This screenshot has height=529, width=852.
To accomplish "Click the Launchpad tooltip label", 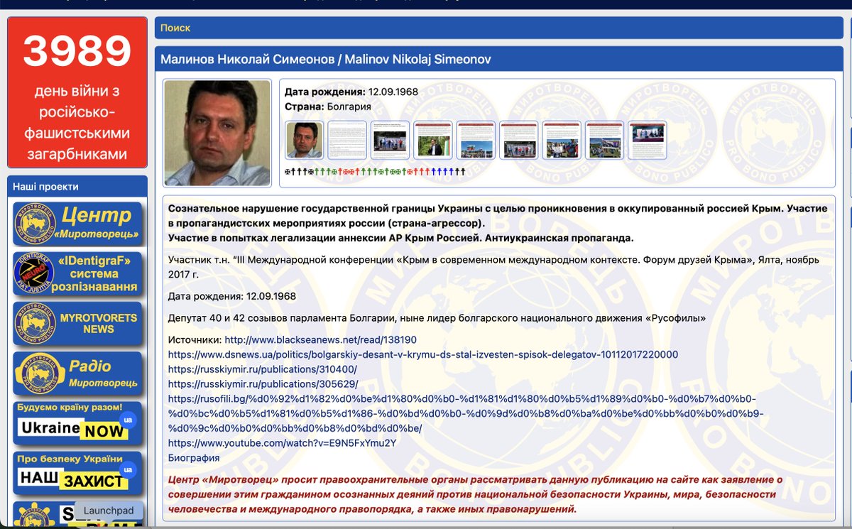I will click(109, 511).
